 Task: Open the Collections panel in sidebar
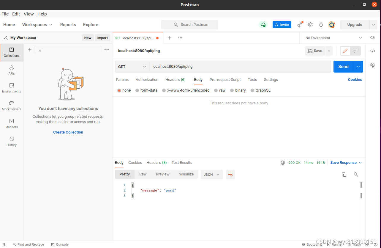pyautogui.click(x=12, y=52)
